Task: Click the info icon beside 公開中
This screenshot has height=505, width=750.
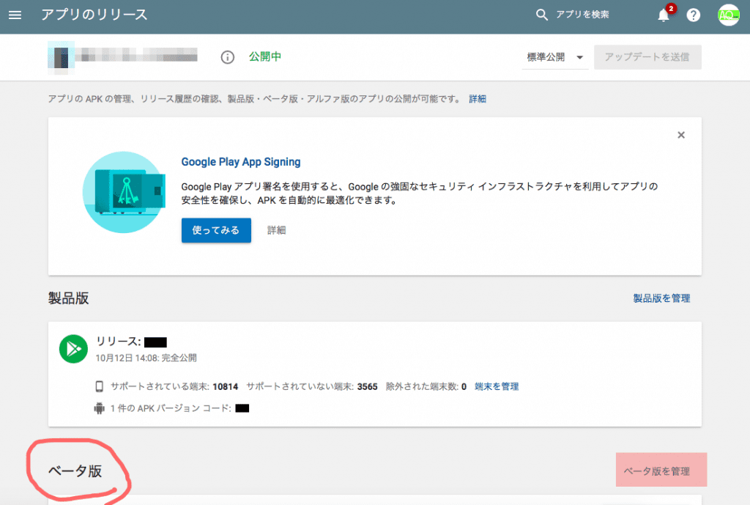Action: 228,57
